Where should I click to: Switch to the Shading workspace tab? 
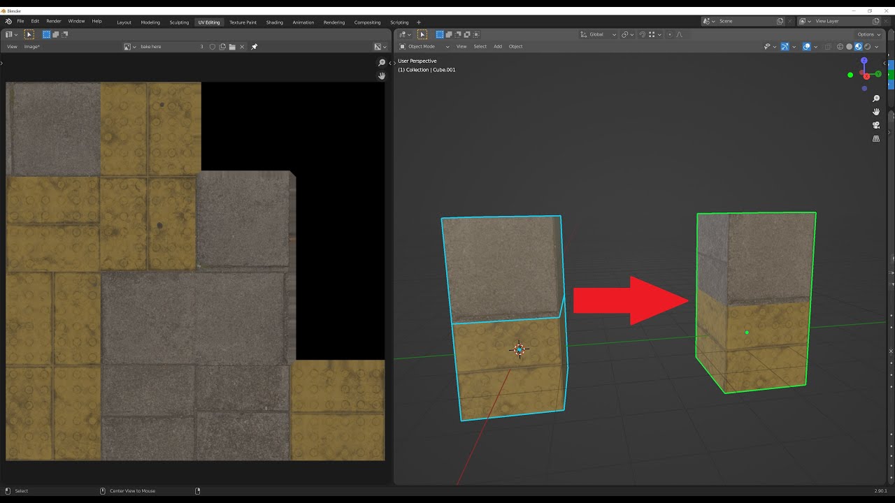pyautogui.click(x=275, y=22)
